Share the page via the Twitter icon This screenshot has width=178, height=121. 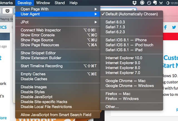(174, 27)
